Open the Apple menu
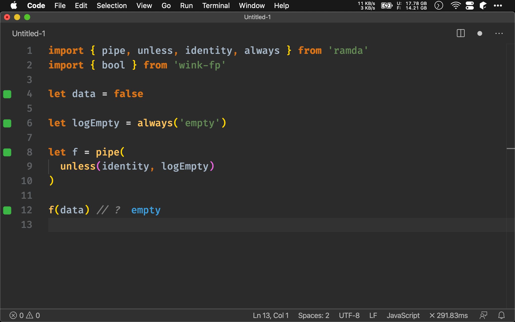The height and width of the screenshot is (322, 515). tap(14, 6)
